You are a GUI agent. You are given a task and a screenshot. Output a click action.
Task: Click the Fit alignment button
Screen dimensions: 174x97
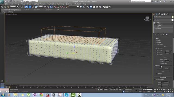click(160, 68)
